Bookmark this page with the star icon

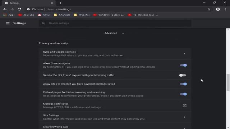(x=209, y=9)
